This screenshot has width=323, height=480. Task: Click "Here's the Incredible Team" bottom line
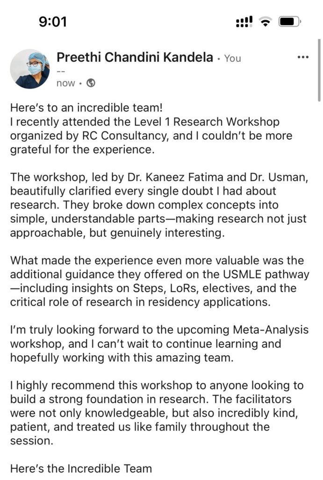[x=81, y=468]
